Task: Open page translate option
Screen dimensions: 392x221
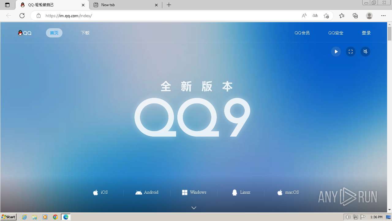Action: (x=315, y=16)
